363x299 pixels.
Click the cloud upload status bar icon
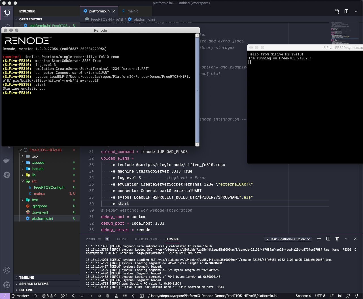[99, 296]
